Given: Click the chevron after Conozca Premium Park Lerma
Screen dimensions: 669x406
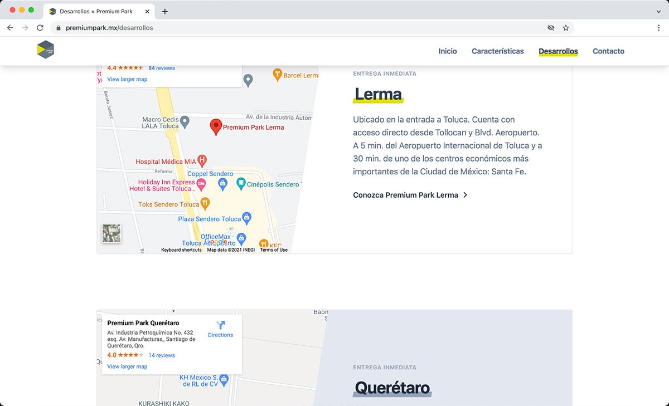Looking at the screenshot, I should pyautogui.click(x=466, y=195).
